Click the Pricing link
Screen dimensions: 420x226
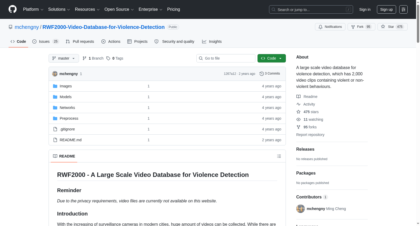pos(174,9)
